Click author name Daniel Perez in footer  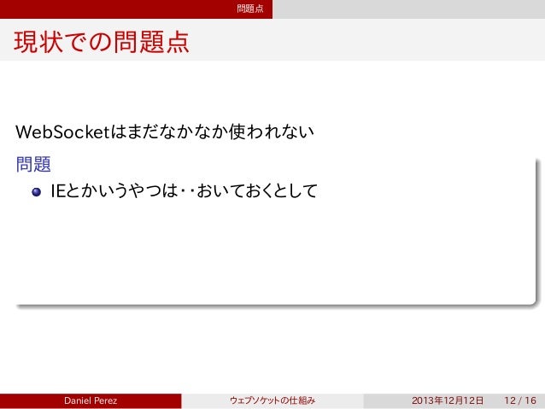pos(91,400)
